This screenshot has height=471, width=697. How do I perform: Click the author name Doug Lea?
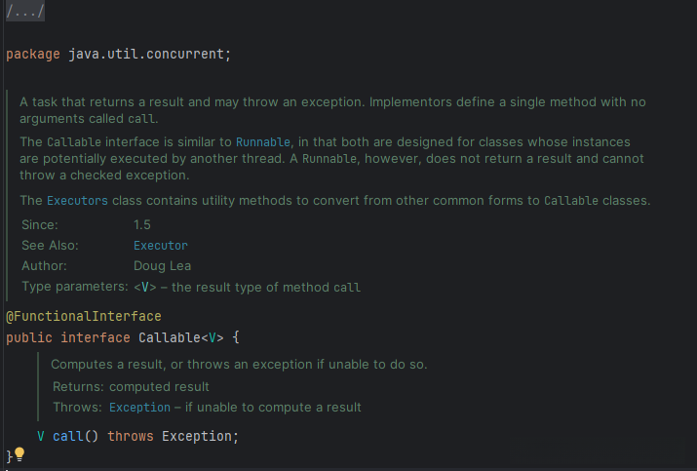tap(163, 266)
